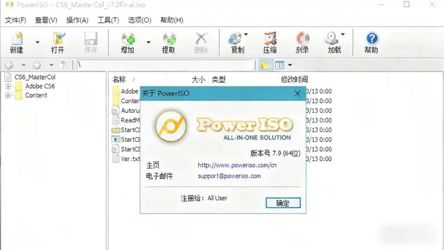This screenshot has width=444, height=250.
Task: Email support via support@poweriso.com link
Action: click(229, 176)
